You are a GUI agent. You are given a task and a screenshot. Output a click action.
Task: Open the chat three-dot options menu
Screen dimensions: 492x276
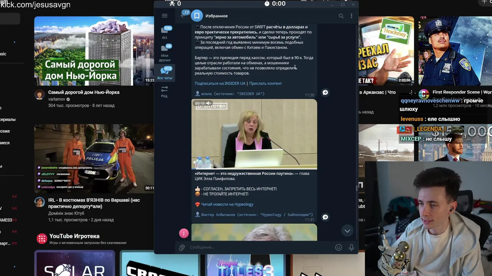(351, 16)
